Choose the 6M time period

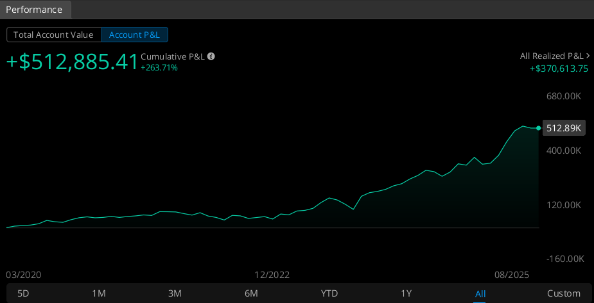tap(251, 293)
